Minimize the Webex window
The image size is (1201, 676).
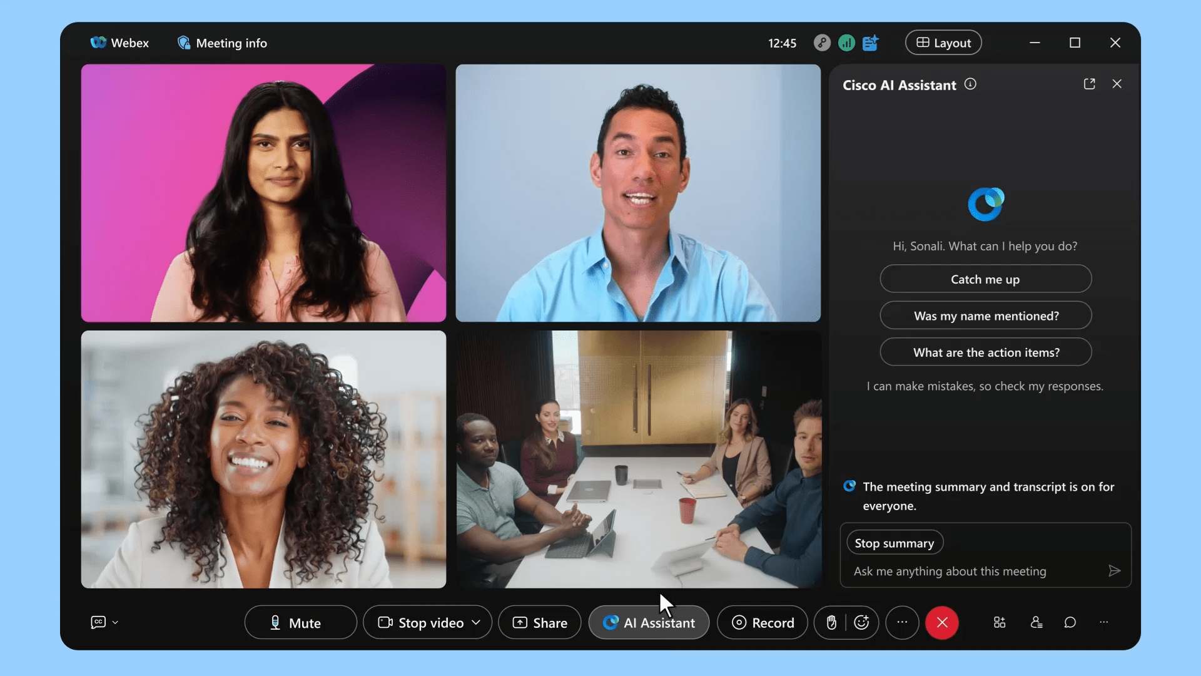[1035, 43]
